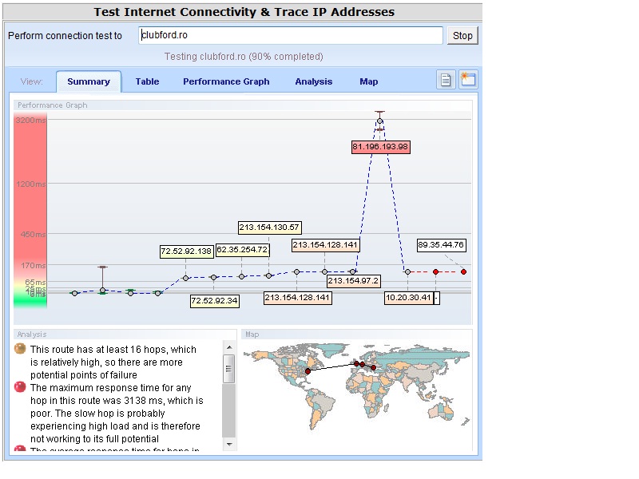Open the Map tab
Screen dimensions: 639x479
click(x=368, y=81)
